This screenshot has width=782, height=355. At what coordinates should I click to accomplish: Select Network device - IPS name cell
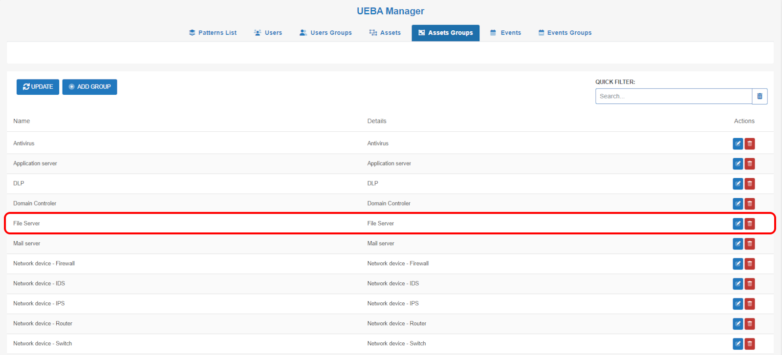coord(39,304)
